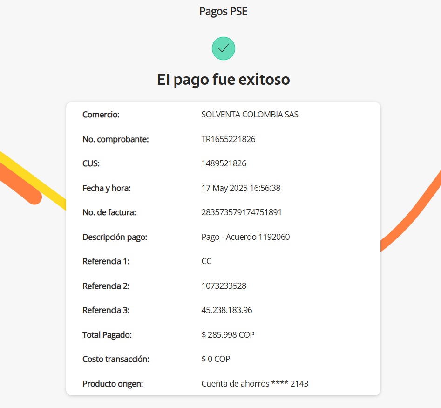Viewport: 441px width, 408px height.
Task: Click the receipt number TR1655221826
Action: pos(228,139)
